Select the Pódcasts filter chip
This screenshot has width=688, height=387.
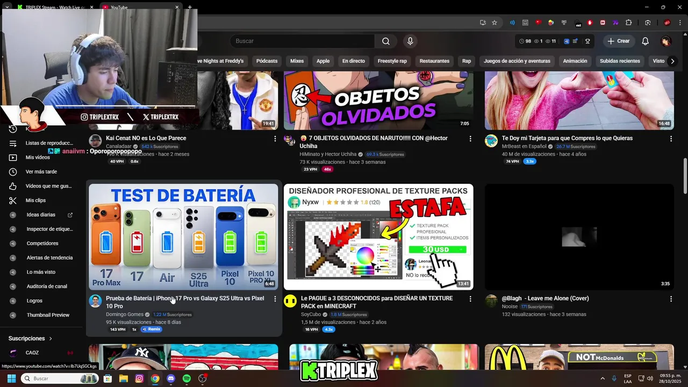pyautogui.click(x=267, y=61)
